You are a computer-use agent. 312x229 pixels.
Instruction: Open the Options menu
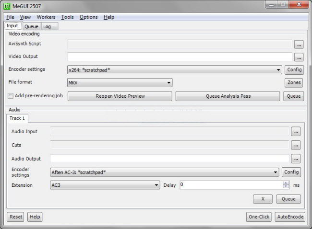click(88, 17)
